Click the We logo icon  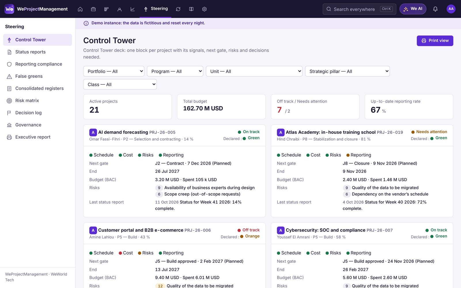click(9, 9)
